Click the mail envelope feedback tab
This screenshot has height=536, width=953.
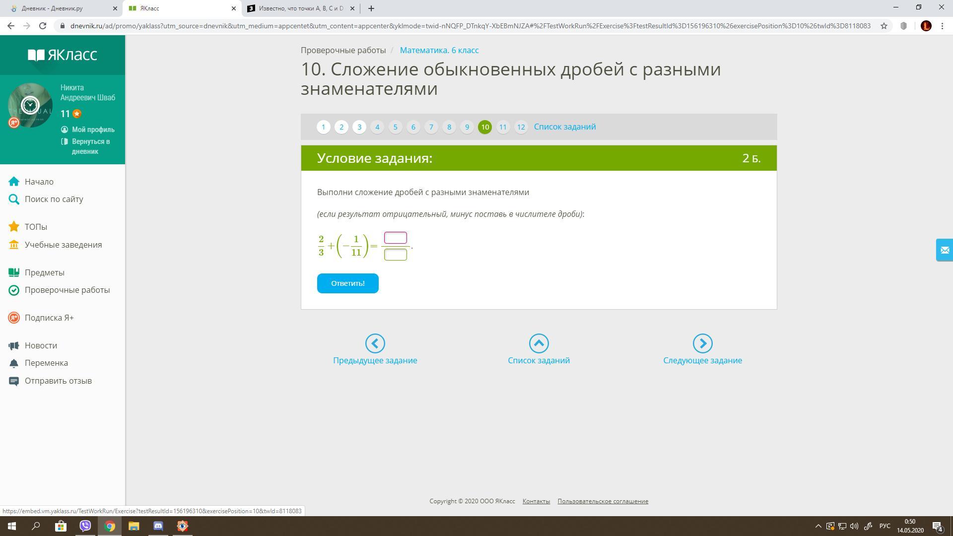click(944, 250)
